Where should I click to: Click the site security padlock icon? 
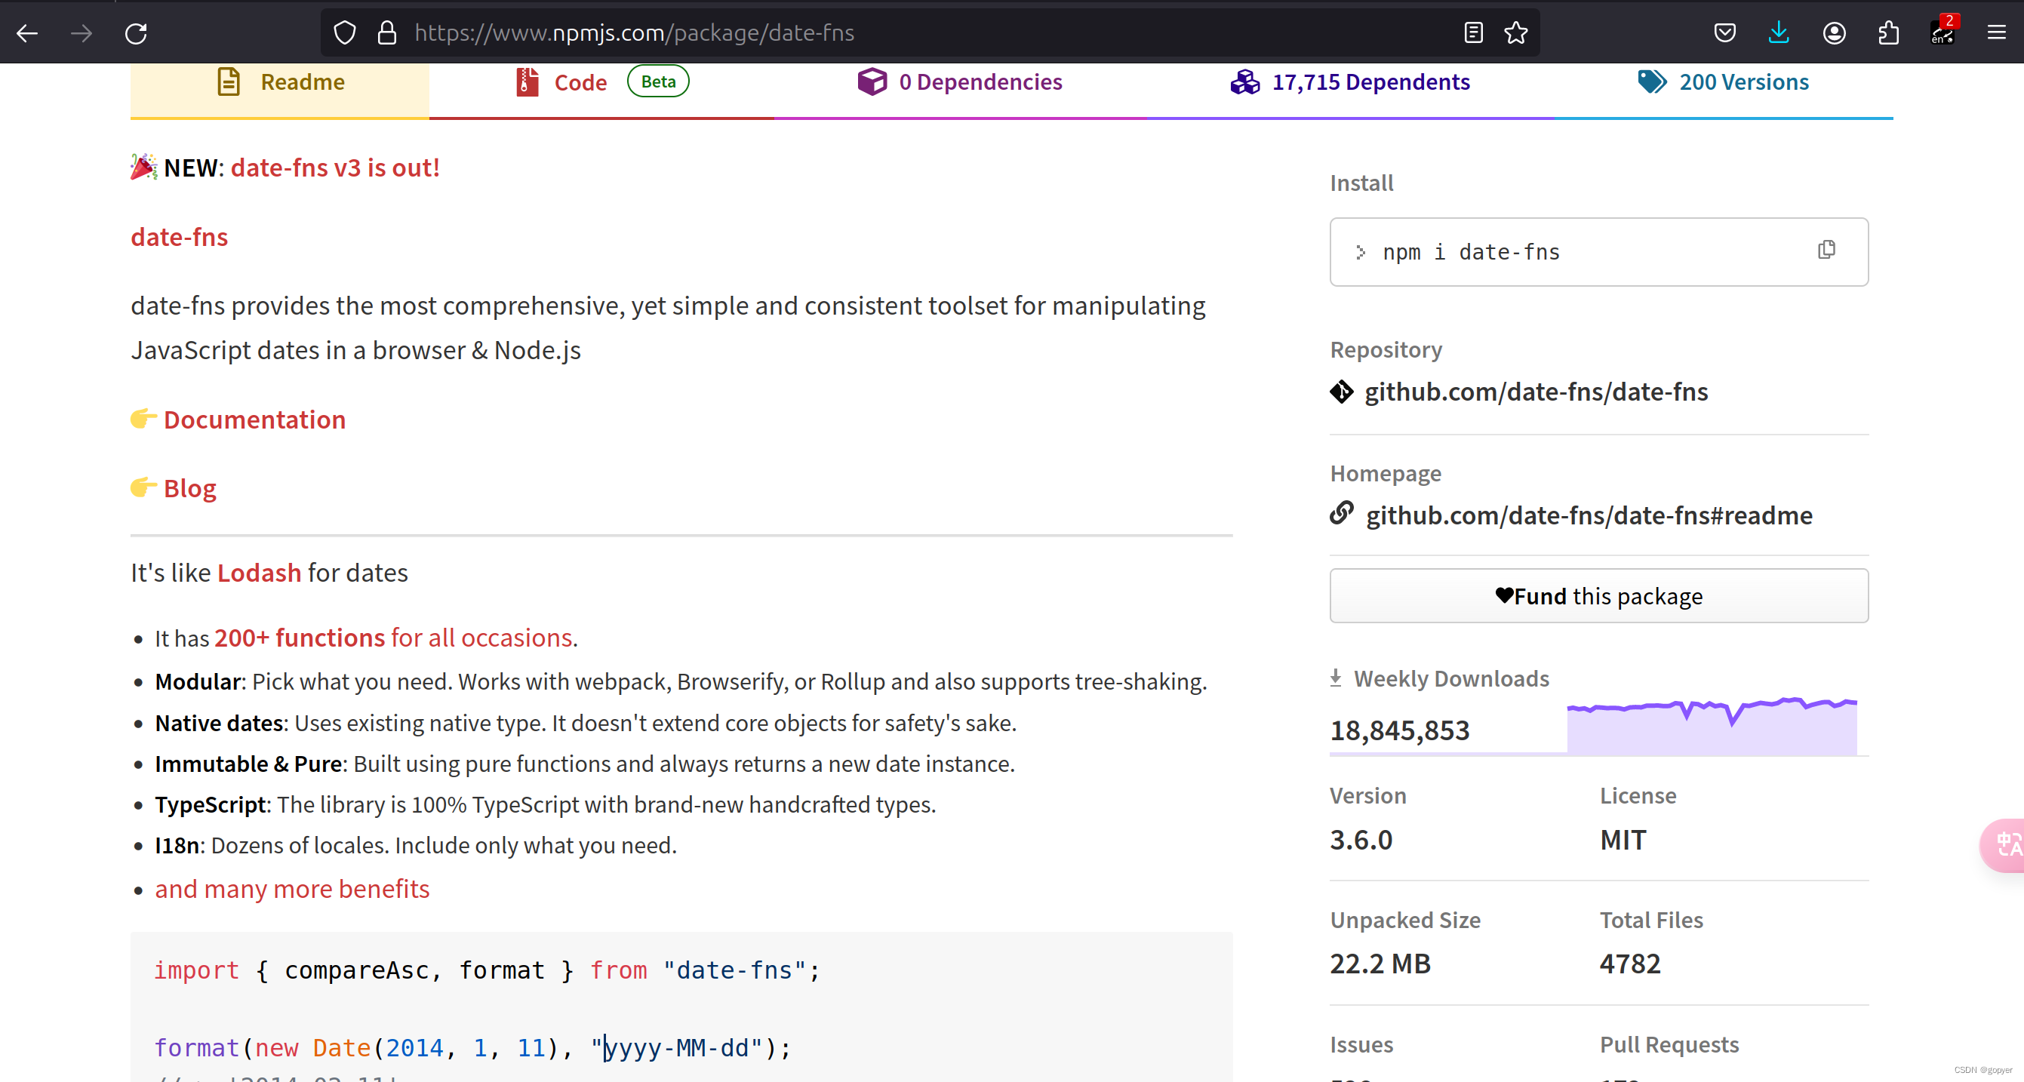tap(386, 33)
